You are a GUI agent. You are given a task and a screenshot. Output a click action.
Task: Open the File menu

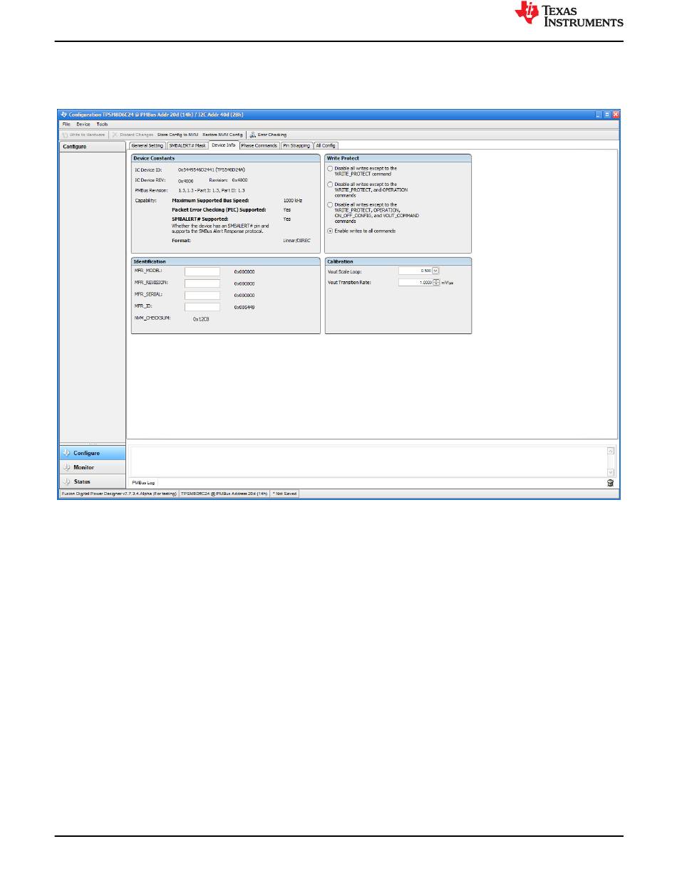(66, 124)
